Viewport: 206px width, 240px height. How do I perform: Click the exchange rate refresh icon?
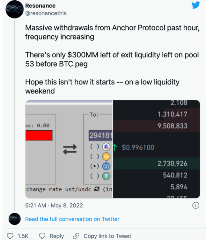[x=97, y=189]
